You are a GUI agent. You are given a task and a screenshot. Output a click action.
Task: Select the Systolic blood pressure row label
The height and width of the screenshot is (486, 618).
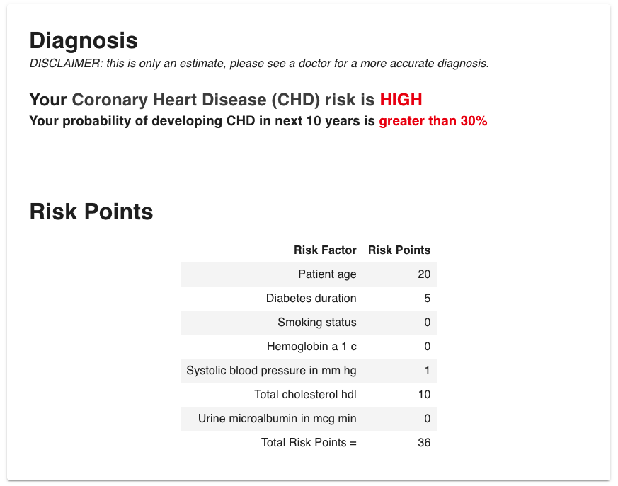pos(271,371)
